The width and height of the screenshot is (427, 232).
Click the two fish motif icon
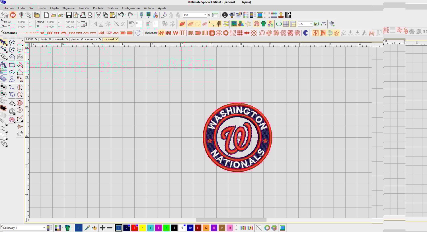pos(225,24)
